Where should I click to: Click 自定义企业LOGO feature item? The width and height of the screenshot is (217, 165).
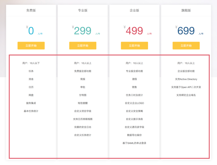coord(135,103)
